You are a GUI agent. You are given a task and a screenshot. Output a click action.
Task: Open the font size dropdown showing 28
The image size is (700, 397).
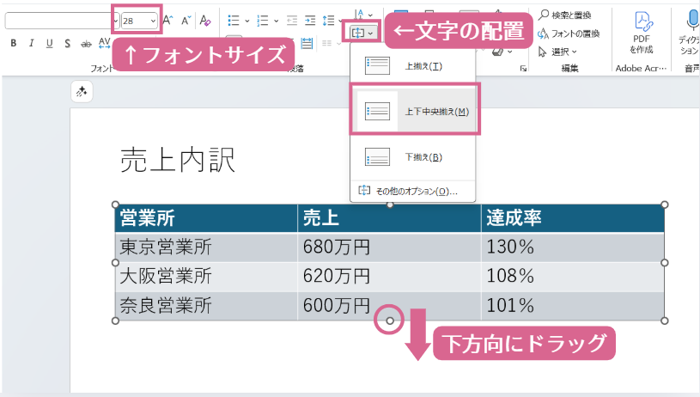point(153,20)
